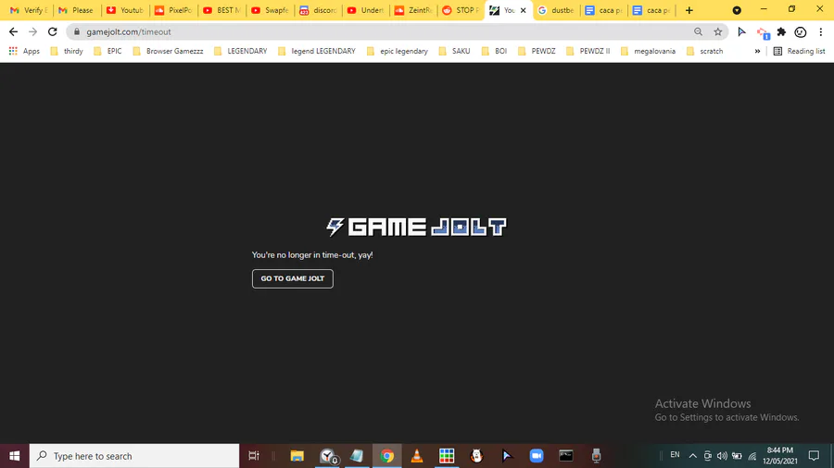The image size is (834, 468).
Task: Open the BOI bookmark folder
Action: tap(494, 51)
